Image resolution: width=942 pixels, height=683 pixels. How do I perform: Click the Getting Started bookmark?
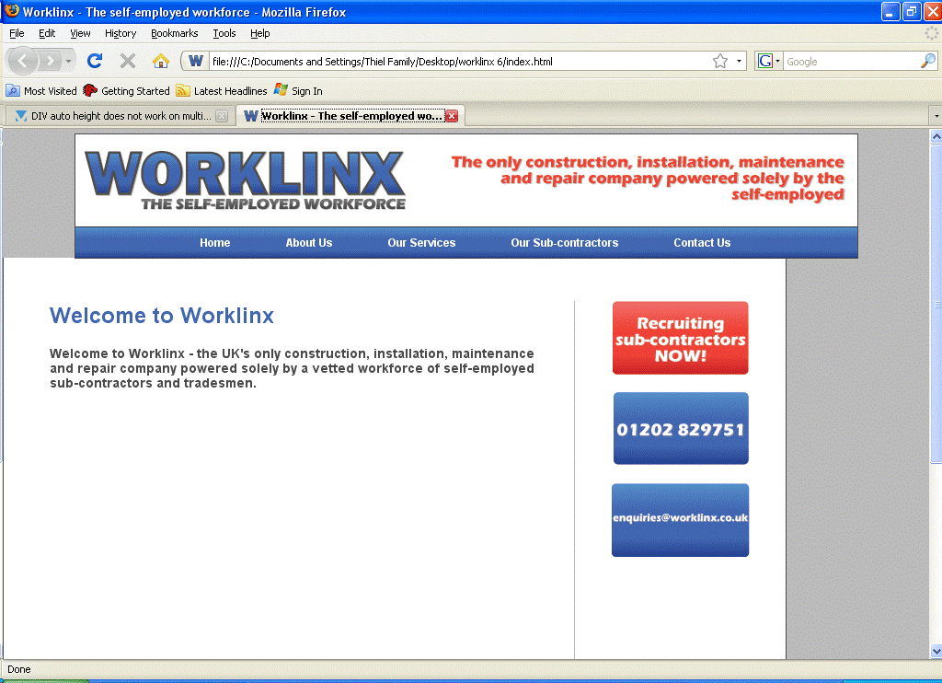(127, 91)
